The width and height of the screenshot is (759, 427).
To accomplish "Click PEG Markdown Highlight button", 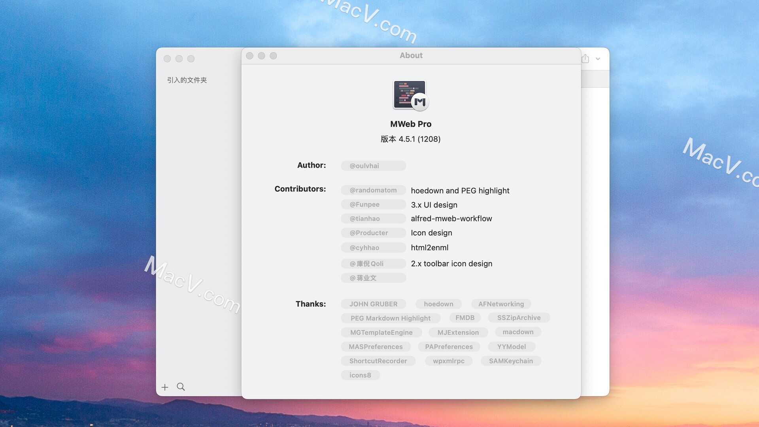I will 391,318.
